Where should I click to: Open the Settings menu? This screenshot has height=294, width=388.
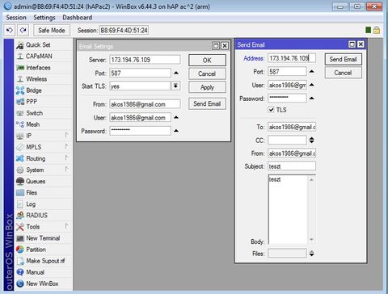[44, 18]
